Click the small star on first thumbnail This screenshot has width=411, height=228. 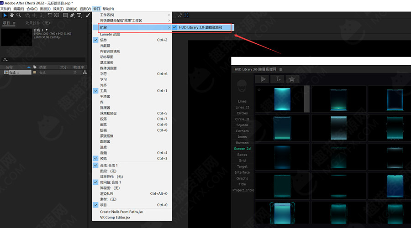pos(259,89)
